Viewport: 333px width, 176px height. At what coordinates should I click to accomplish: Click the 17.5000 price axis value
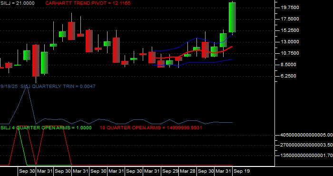(290, 19)
